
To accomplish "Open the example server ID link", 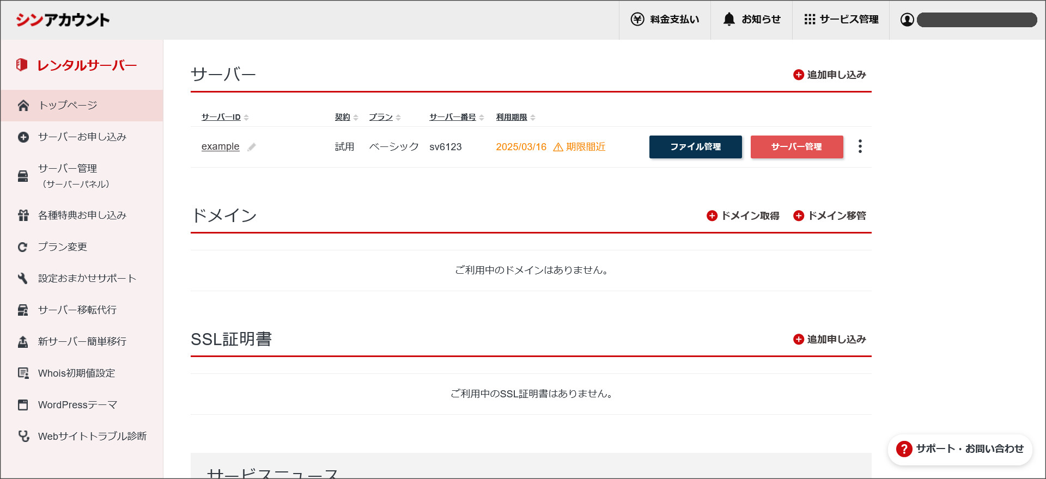I will point(220,146).
